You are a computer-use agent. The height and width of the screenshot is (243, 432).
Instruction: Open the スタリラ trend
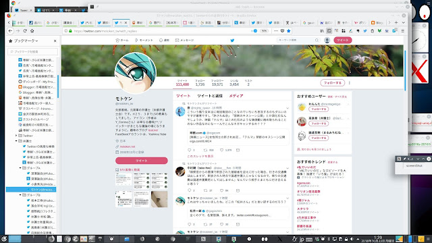[x=303, y=209]
